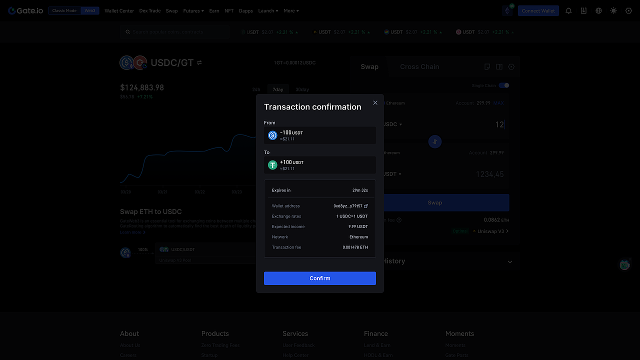The image size is (640, 360).
Task: Open the Zero Trading Fees footer link
Action: (220, 345)
